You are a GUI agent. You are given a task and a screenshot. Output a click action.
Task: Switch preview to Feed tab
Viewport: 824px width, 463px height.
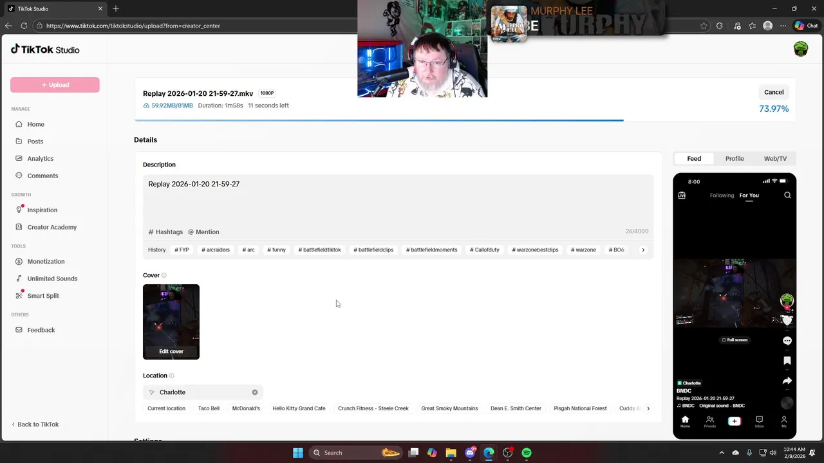tap(694, 158)
